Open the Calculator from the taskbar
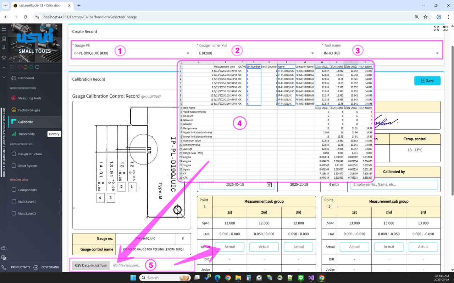The height and width of the screenshot is (283, 454). click(x=249, y=278)
